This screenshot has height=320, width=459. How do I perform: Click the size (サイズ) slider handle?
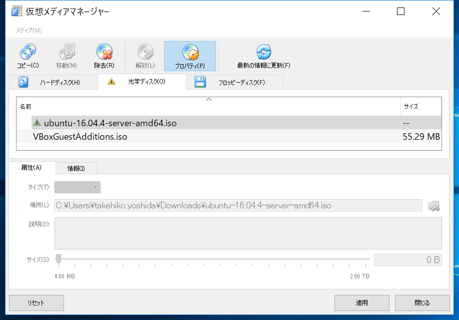[x=58, y=259]
